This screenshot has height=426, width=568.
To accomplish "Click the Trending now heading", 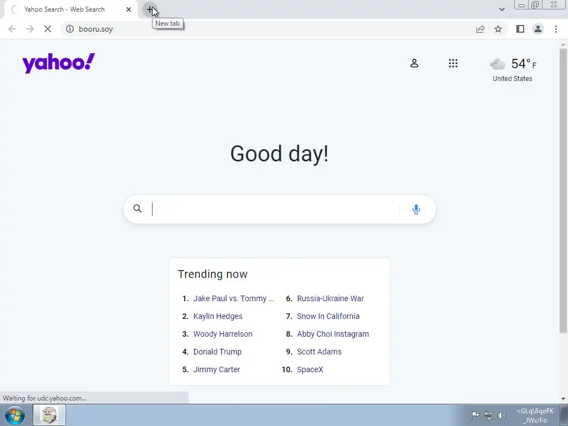I will click(212, 274).
